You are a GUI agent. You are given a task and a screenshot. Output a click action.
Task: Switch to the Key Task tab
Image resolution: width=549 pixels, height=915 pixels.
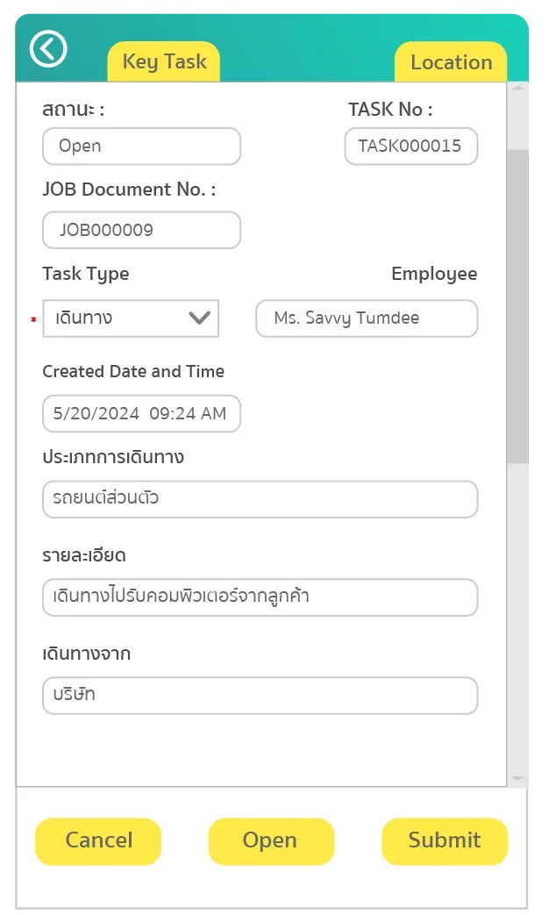[163, 61]
